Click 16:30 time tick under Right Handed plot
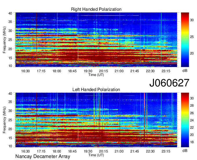Image resolution: width=197 pixels, height=160 pixels. [25, 71]
